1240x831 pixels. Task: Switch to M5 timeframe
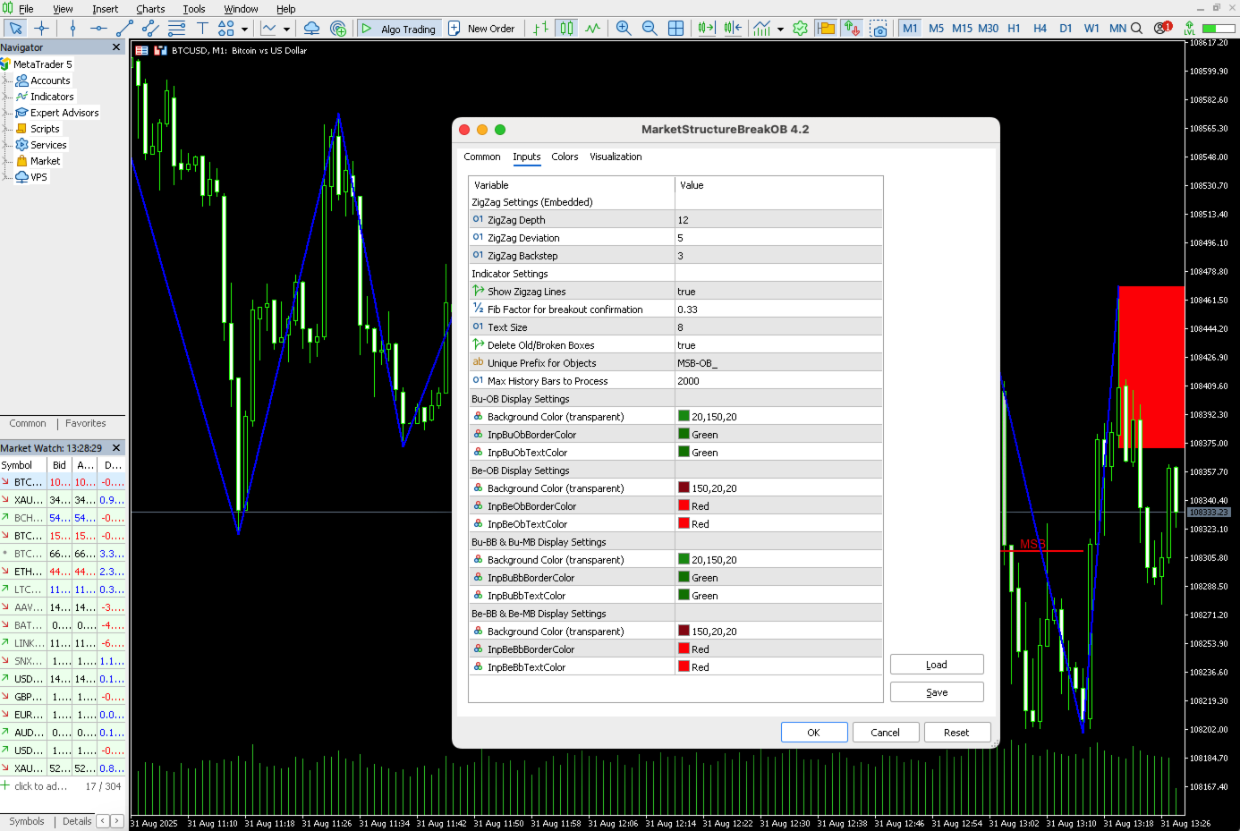pyautogui.click(x=936, y=29)
